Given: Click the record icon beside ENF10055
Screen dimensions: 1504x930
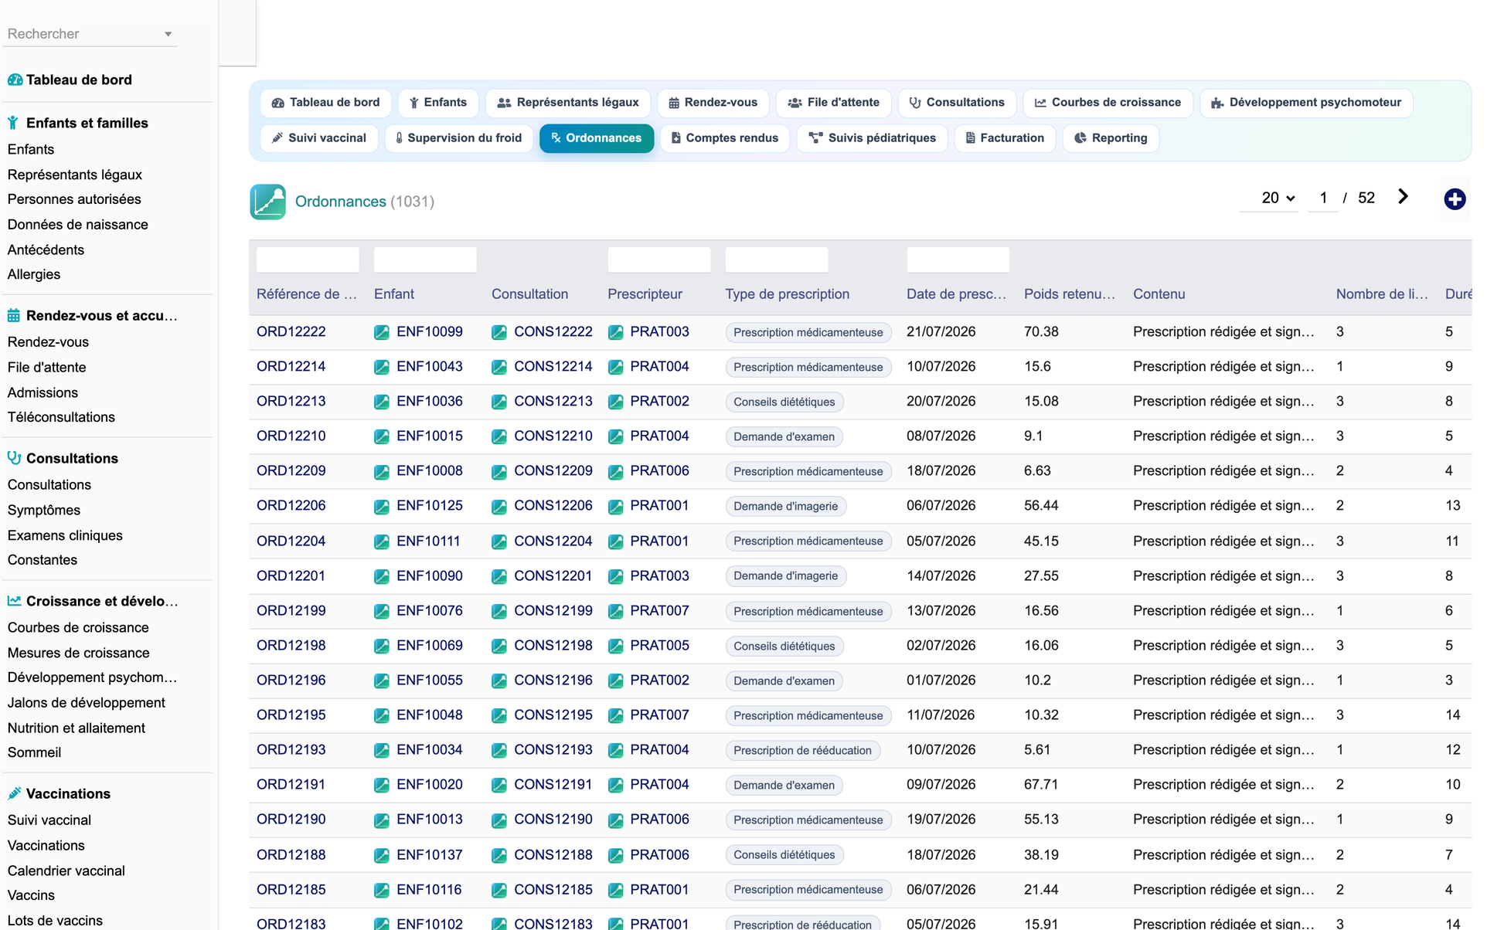Looking at the screenshot, I should (x=382, y=681).
